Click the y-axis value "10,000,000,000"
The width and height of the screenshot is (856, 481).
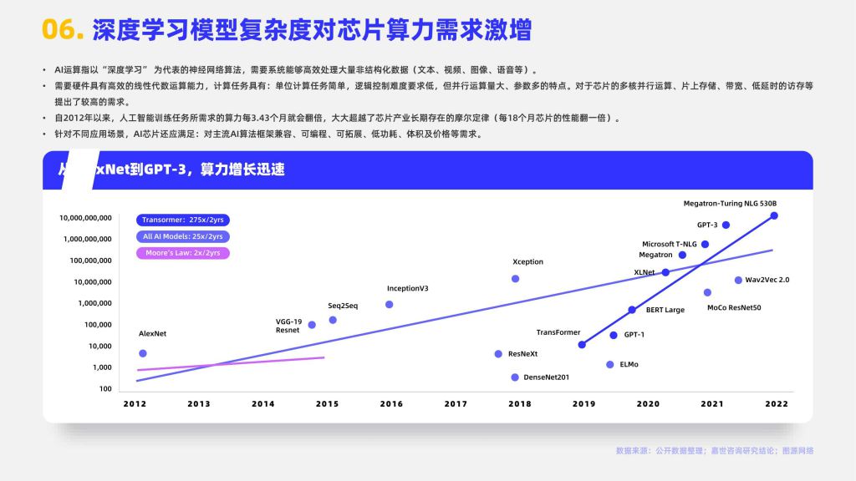coord(86,218)
